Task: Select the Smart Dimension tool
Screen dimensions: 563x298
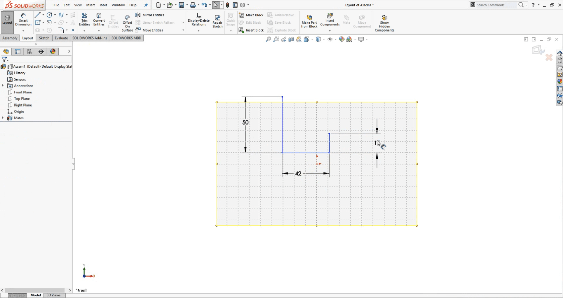Action: pos(23,20)
